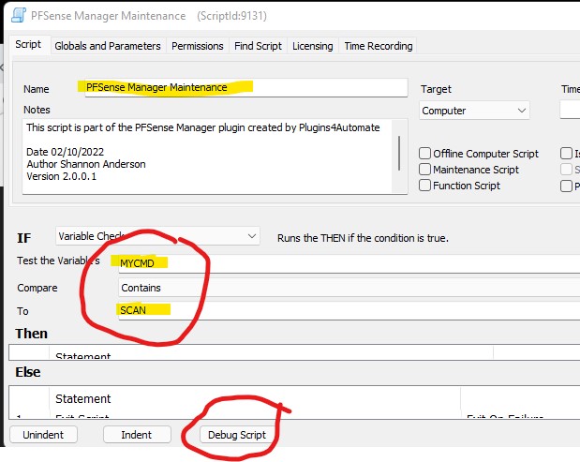Open the Permissions tab

(198, 46)
